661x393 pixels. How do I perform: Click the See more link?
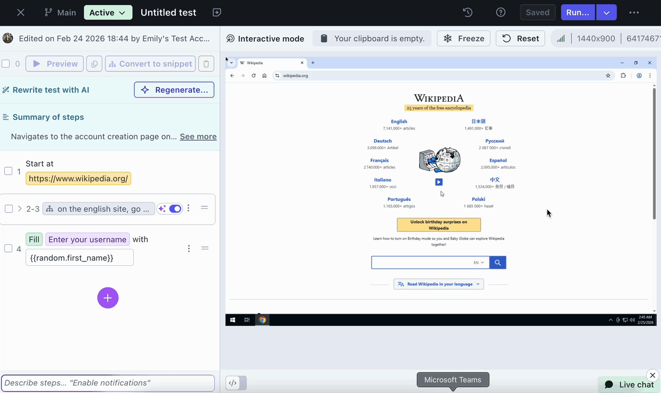click(x=198, y=136)
